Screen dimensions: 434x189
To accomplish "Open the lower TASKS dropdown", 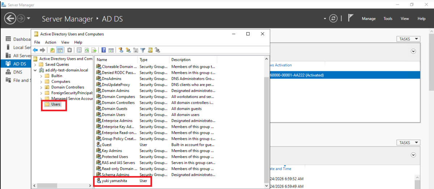I will click(408, 143).
